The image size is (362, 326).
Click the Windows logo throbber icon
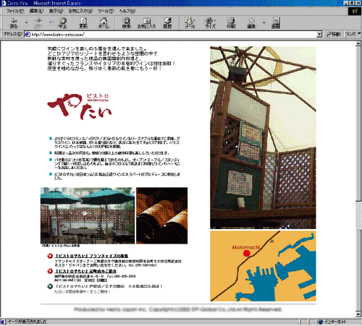tap(355, 12)
